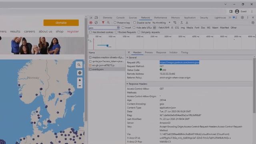Open the register link
The height and width of the screenshot is (144, 256).
(x=73, y=31)
